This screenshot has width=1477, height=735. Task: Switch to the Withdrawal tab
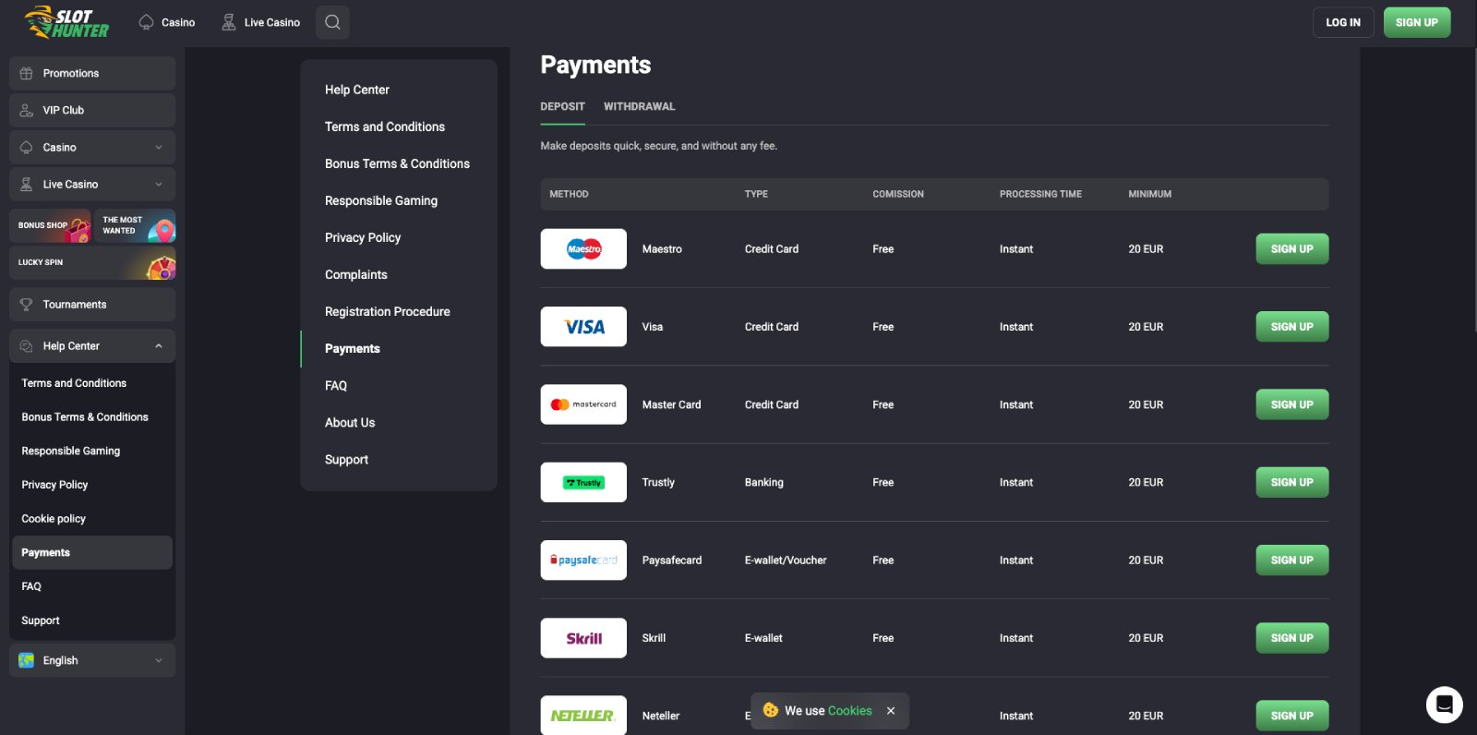[x=639, y=107]
